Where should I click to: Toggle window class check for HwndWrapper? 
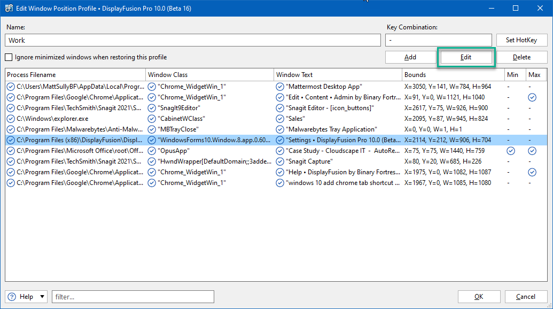pyautogui.click(x=152, y=161)
